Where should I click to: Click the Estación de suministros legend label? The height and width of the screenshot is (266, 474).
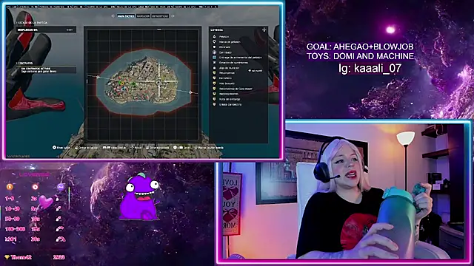pos(233,62)
